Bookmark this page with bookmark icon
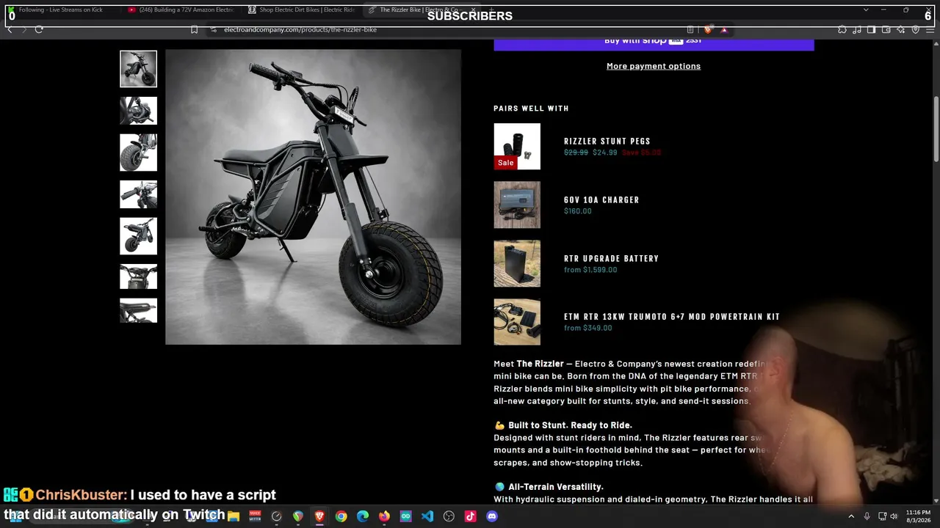This screenshot has width=940, height=528. pos(194,29)
